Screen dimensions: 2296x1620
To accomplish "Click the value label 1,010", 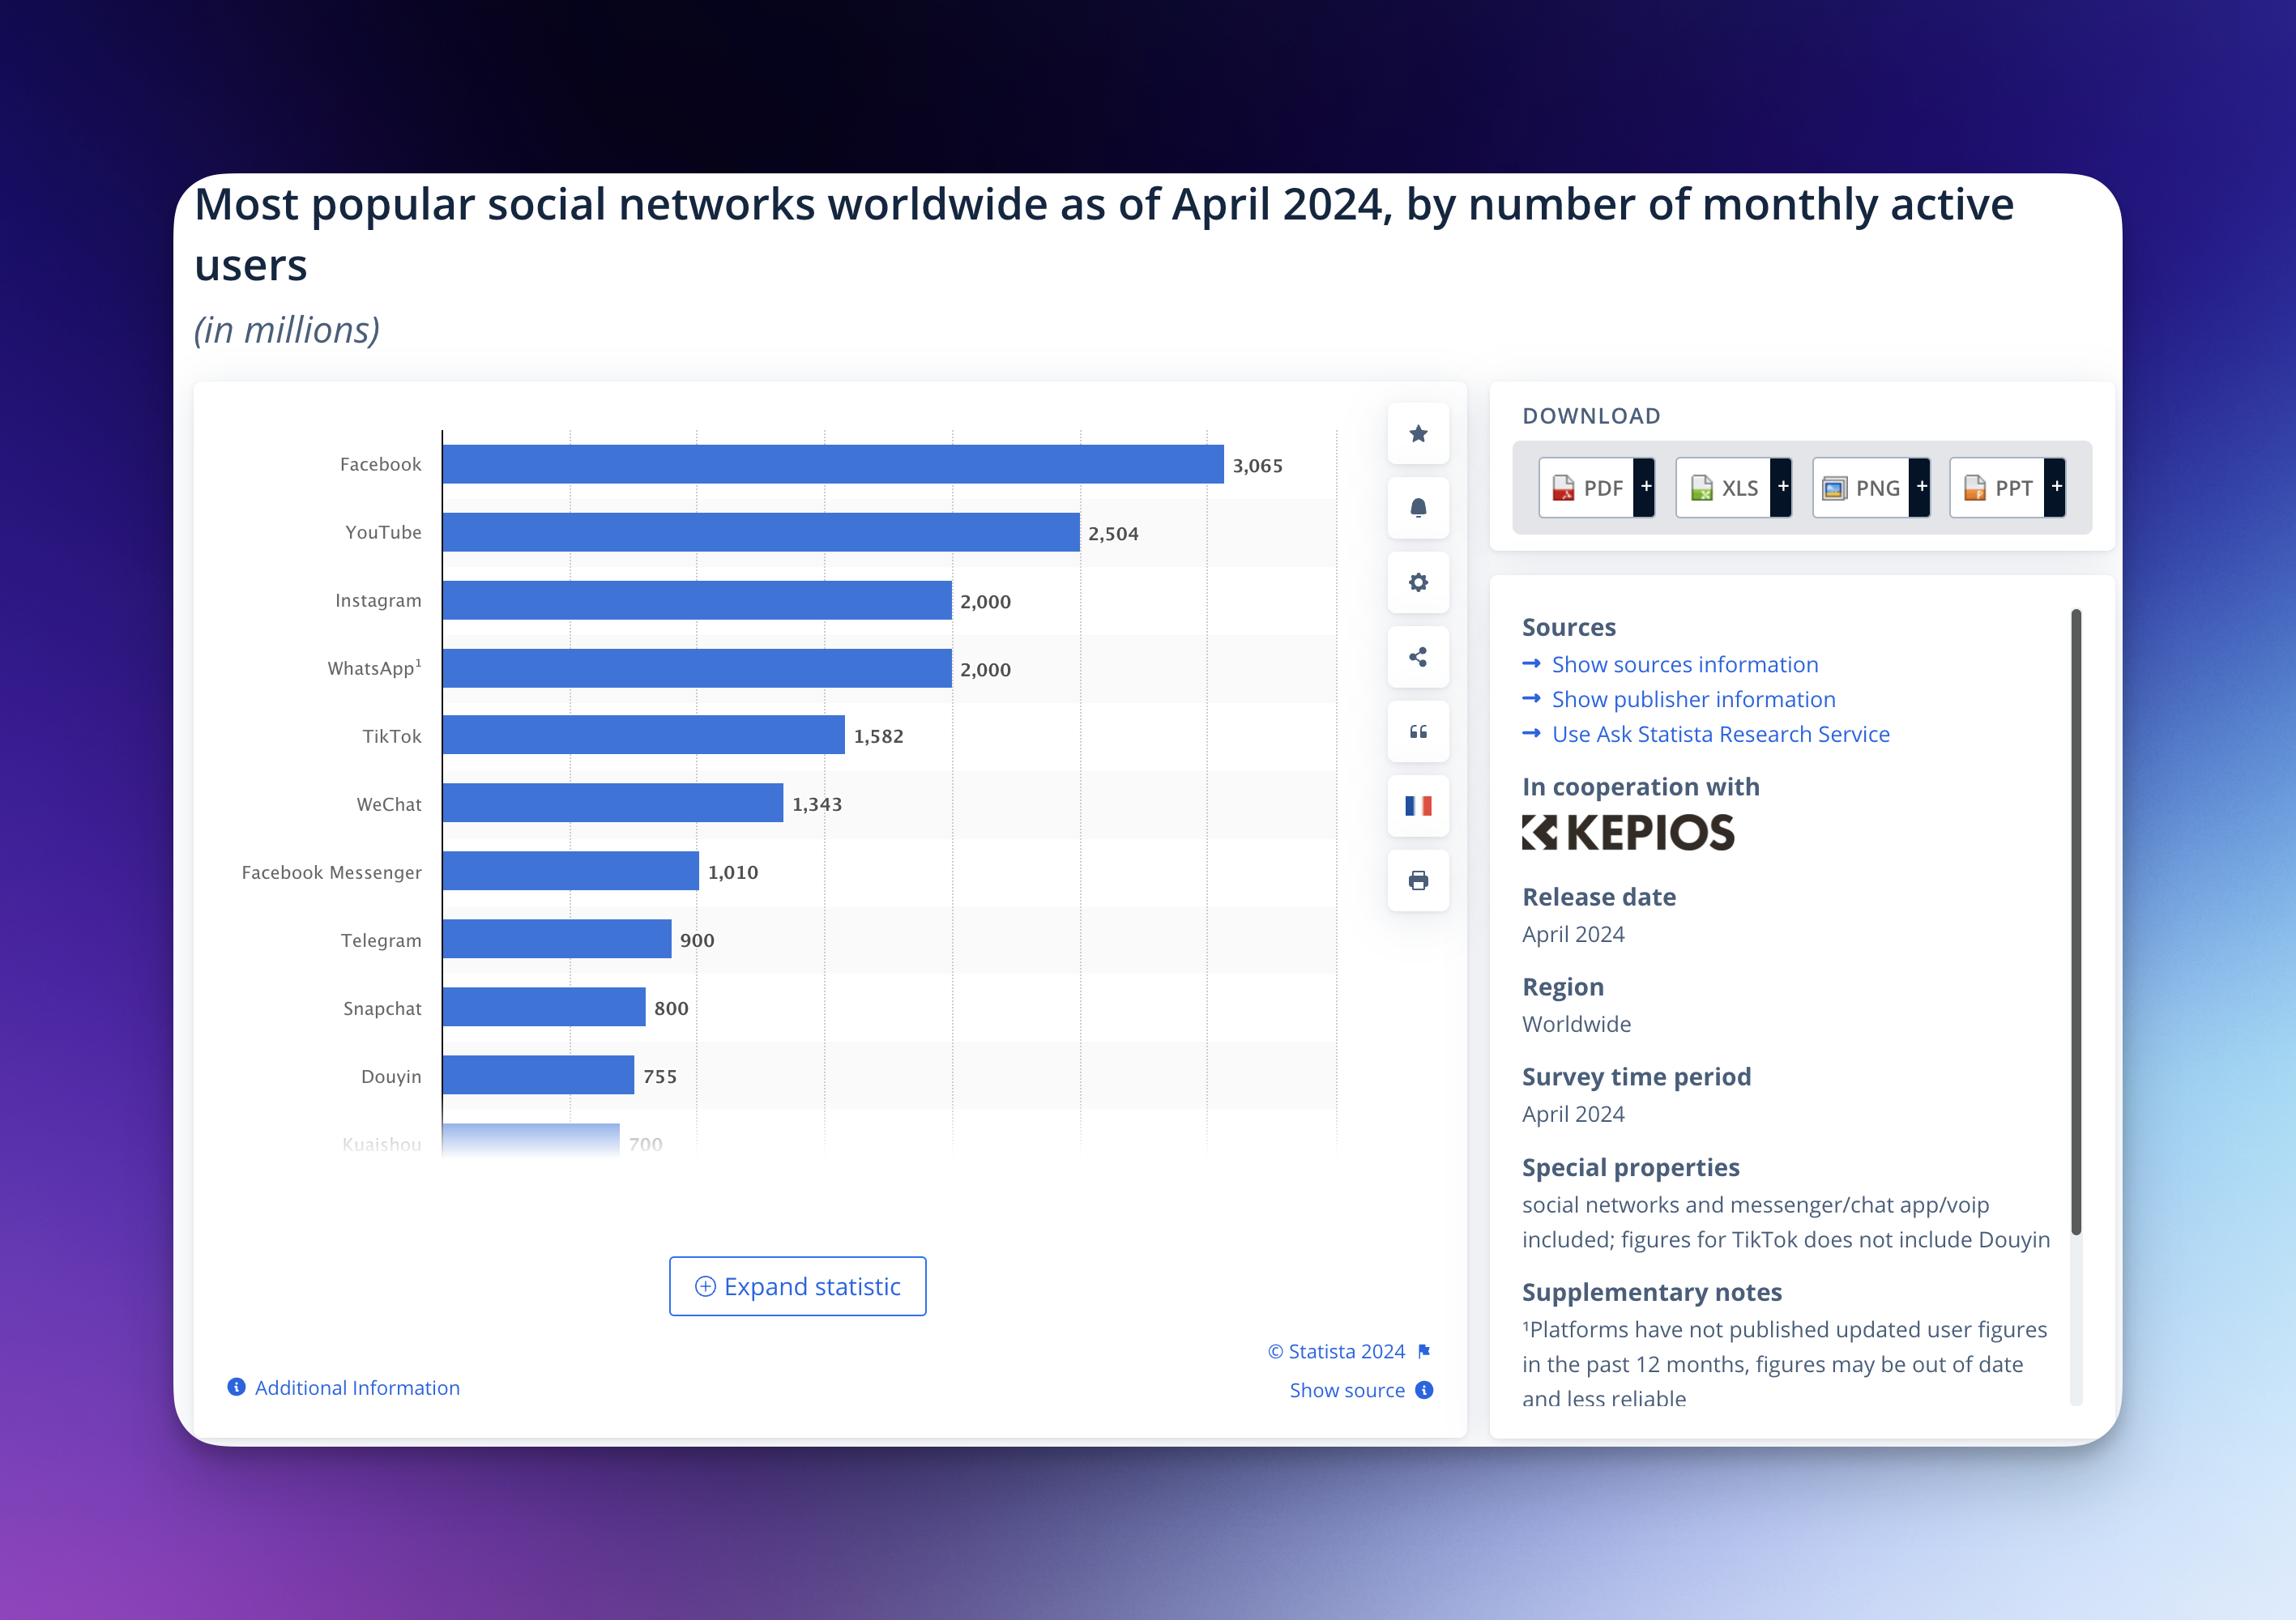I will point(733,872).
